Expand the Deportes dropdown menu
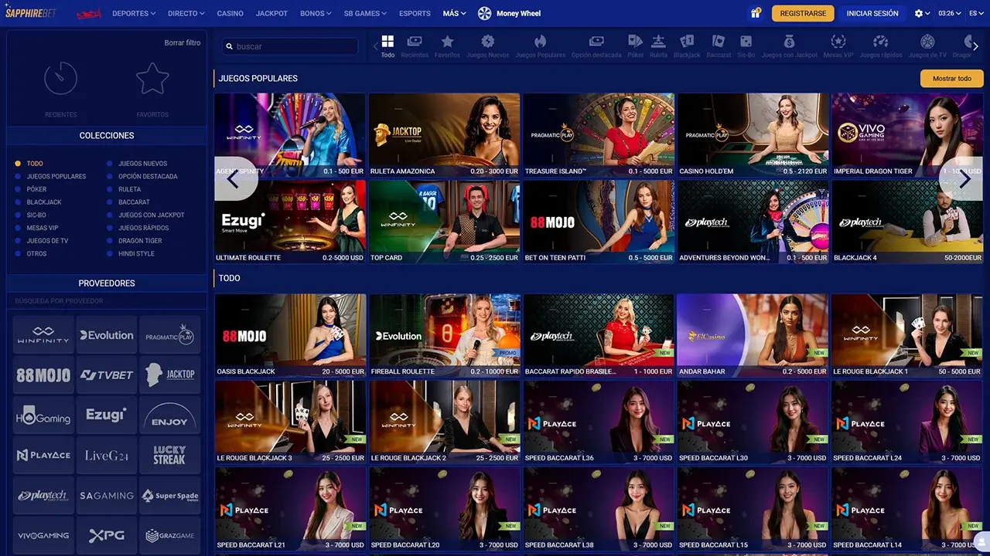This screenshot has width=990, height=556. 134,13
